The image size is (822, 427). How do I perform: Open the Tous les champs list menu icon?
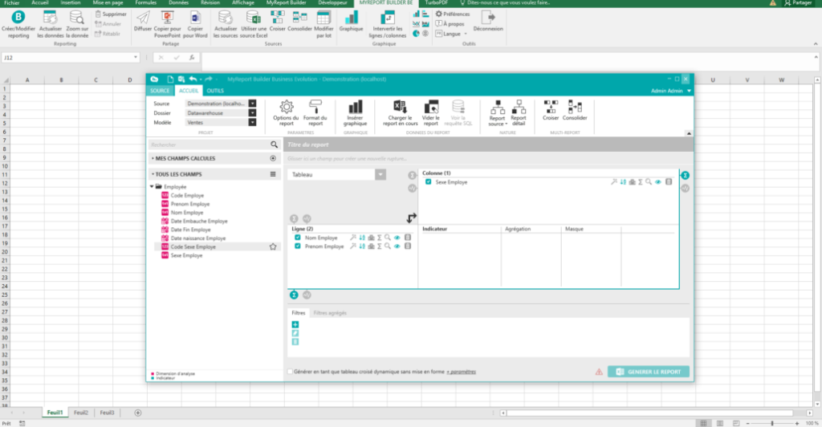pyautogui.click(x=273, y=174)
